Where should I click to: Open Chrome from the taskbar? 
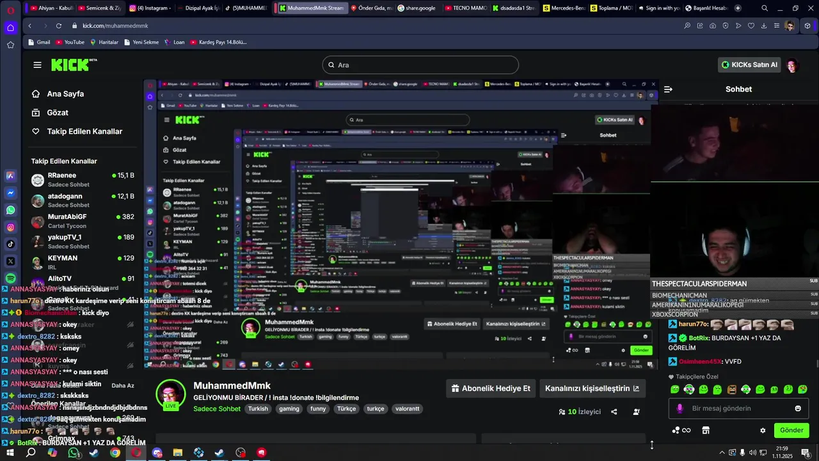(115, 453)
